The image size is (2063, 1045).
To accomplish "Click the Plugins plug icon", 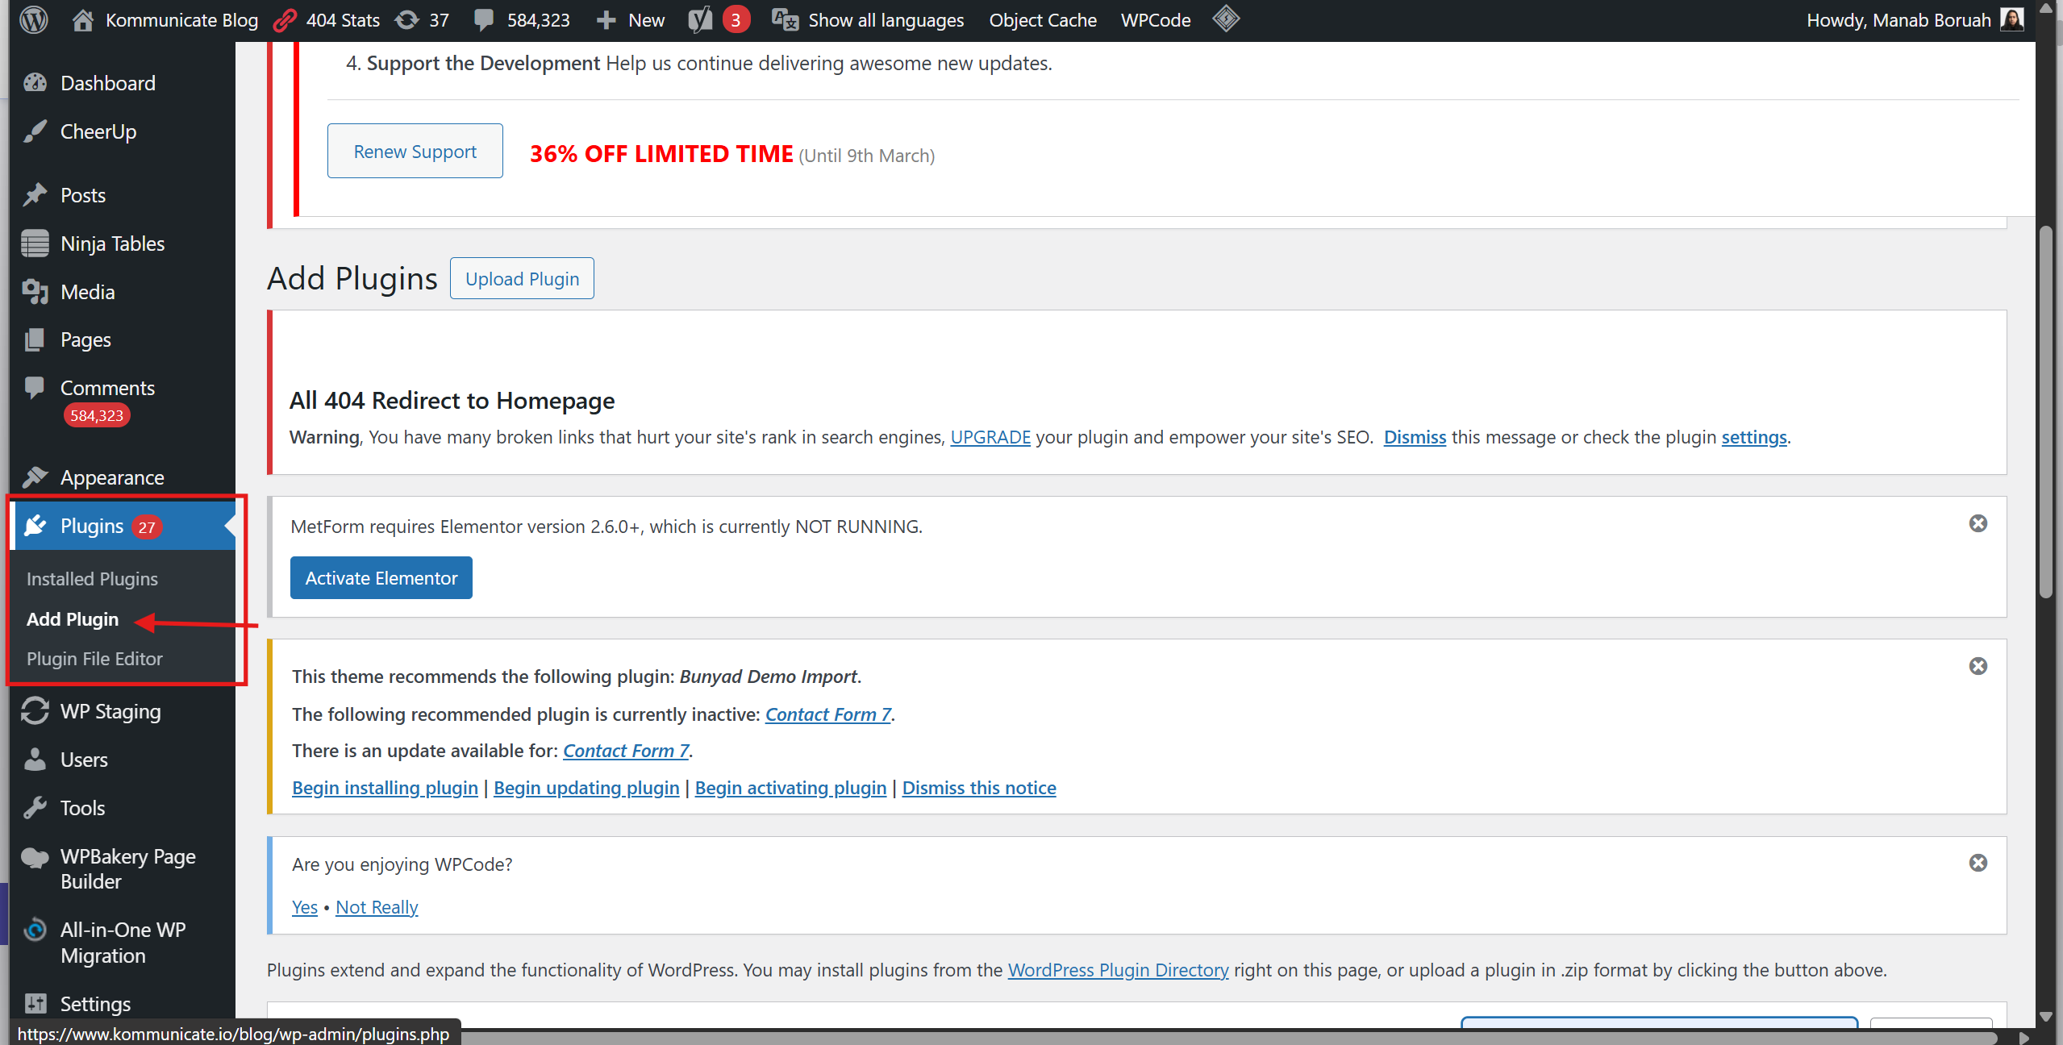I will tap(35, 526).
